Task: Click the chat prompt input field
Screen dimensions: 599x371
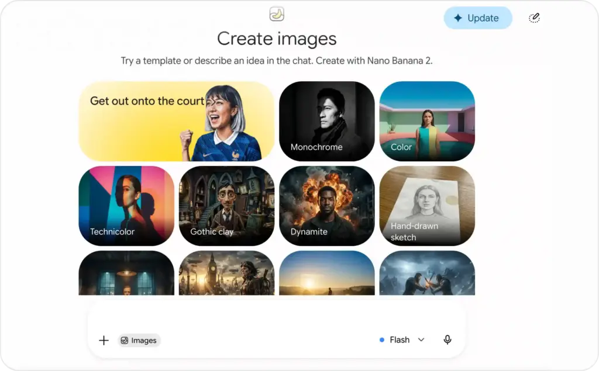Action: pos(277,317)
